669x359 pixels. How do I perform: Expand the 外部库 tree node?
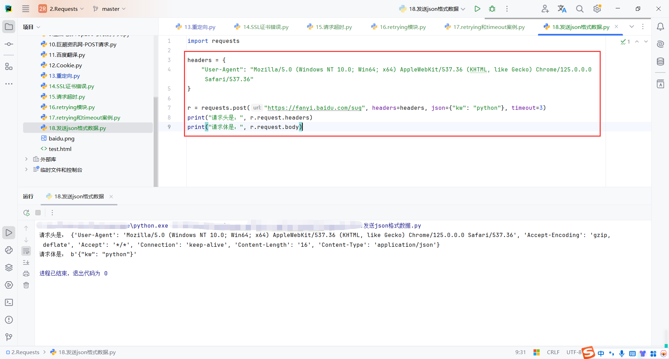26,159
